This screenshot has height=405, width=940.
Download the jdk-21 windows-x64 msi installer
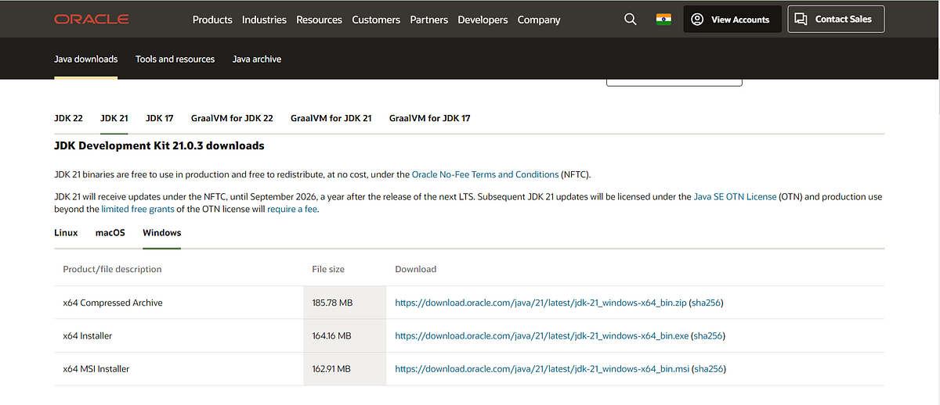(x=542, y=369)
